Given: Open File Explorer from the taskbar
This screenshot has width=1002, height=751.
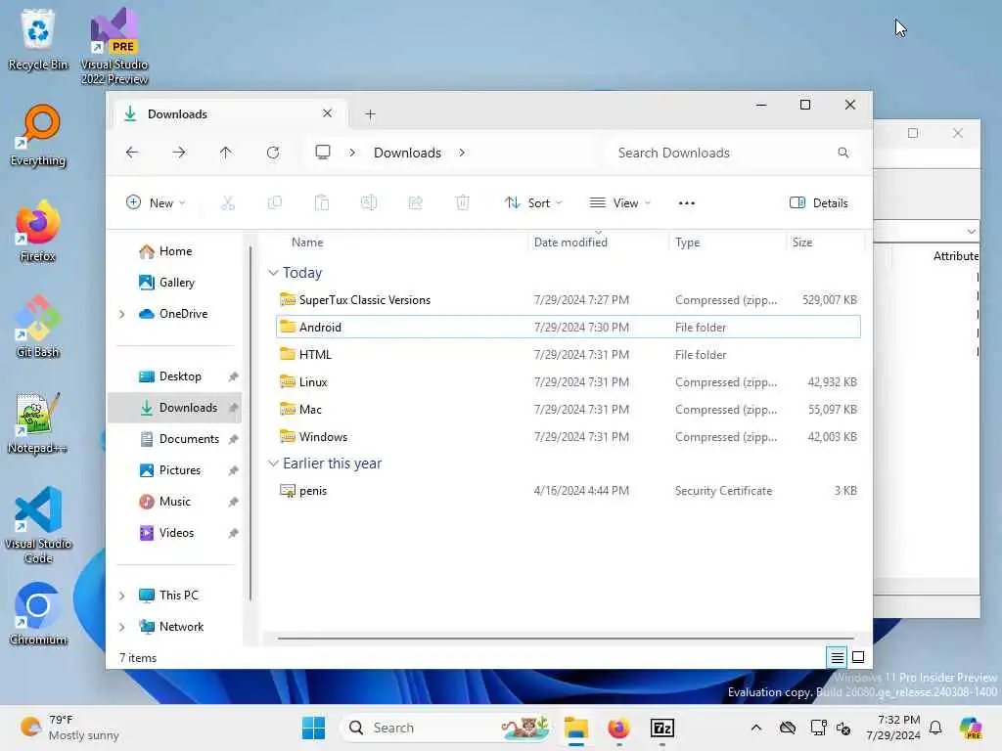Looking at the screenshot, I should pyautogui.click(x=575, y=728).
